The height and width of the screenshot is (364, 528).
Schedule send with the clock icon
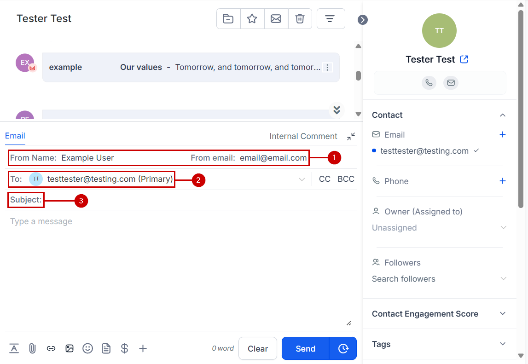tap(343, 348)
